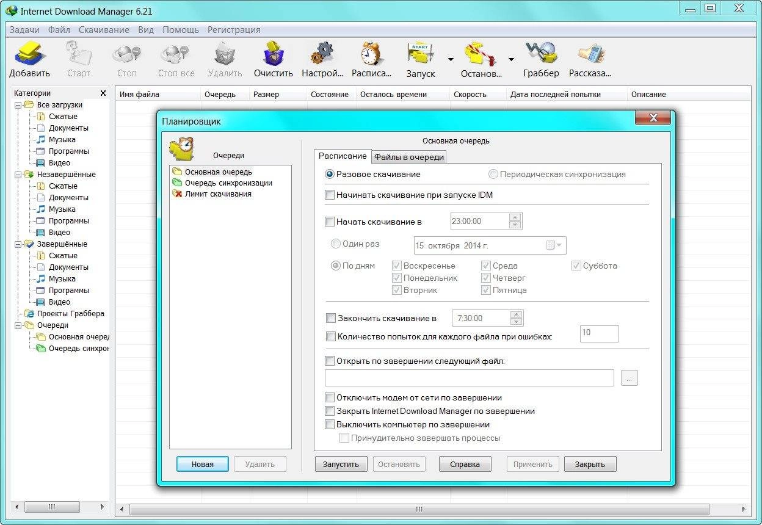Open the Файл menu
This screenshot has width=762, height=525.
[x=59, y=29]
